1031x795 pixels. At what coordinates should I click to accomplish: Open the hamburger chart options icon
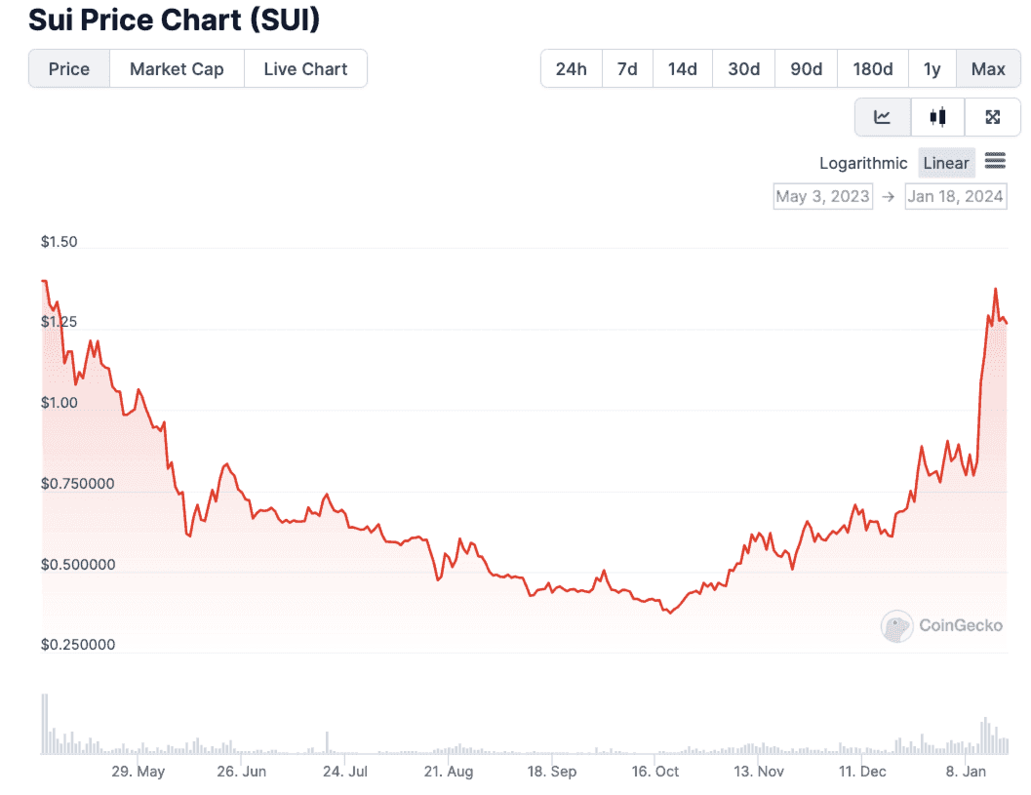coord(996,162)
